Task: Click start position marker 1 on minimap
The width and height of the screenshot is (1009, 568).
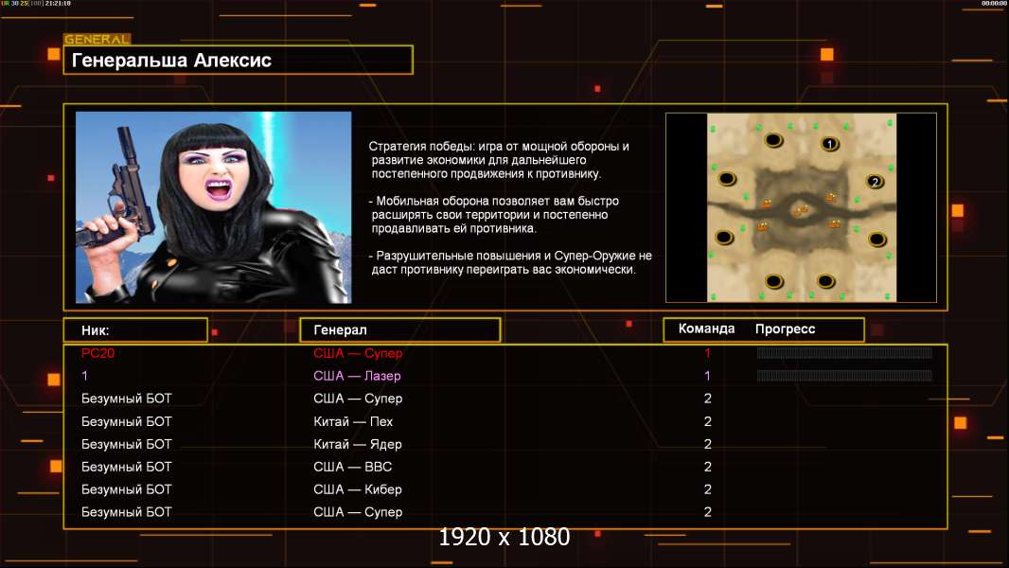Action: click(829, 144)
